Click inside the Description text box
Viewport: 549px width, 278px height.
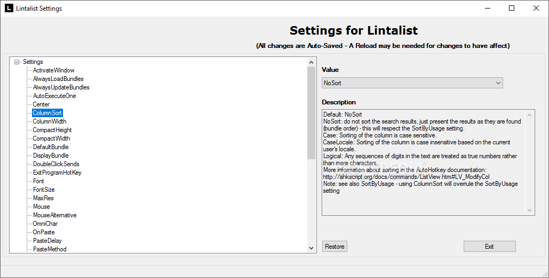tap(428, 162)
